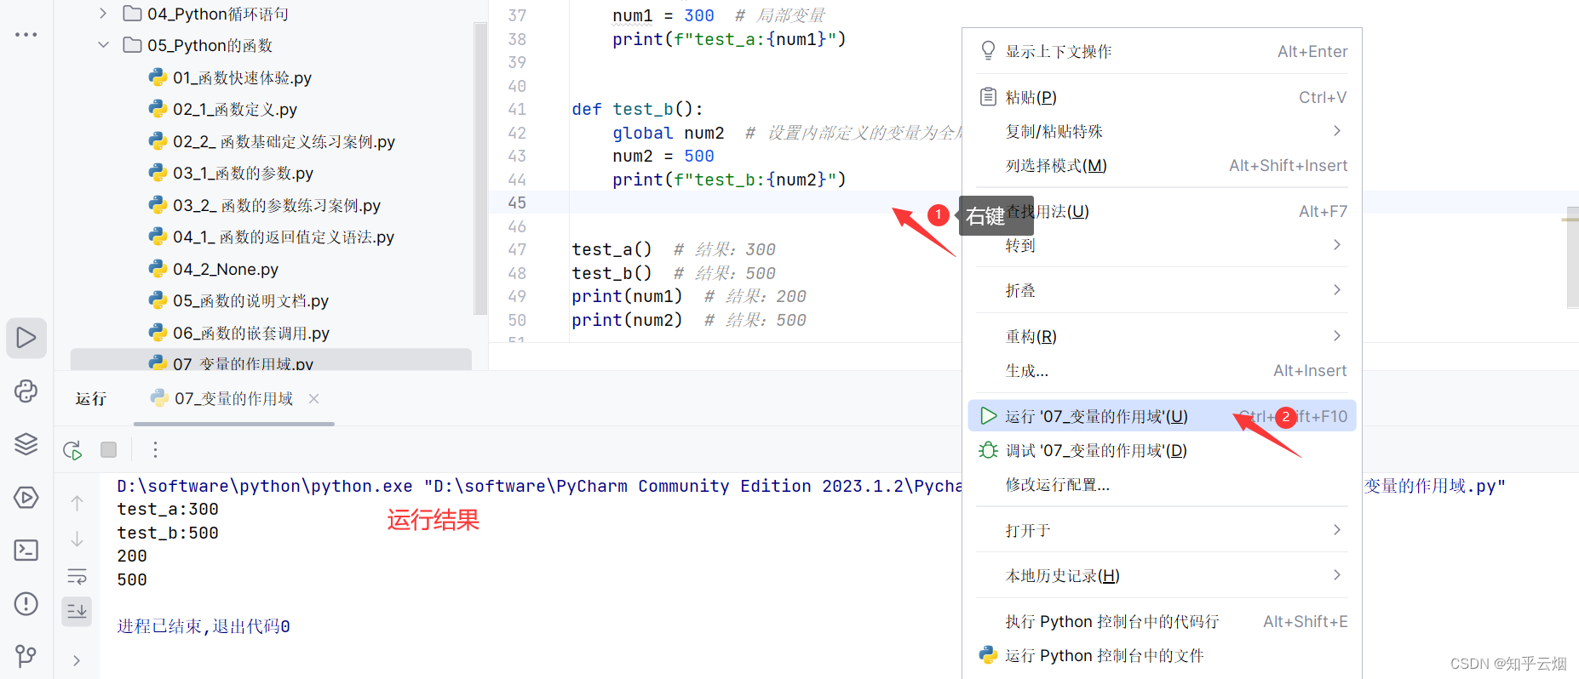Choose 列选择模式(M) menu item
The image size is (1579, 679).
pos(1162,165)
